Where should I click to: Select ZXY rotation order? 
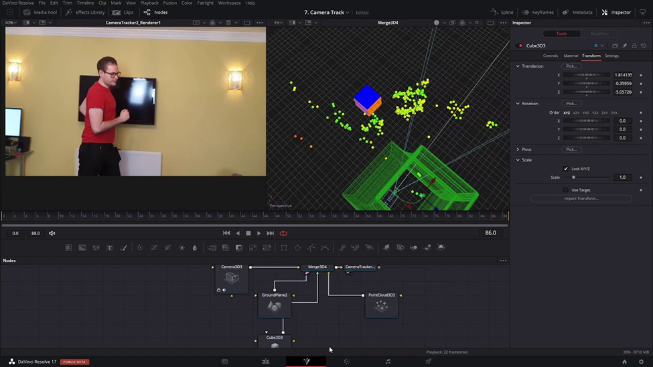(605, 113)
